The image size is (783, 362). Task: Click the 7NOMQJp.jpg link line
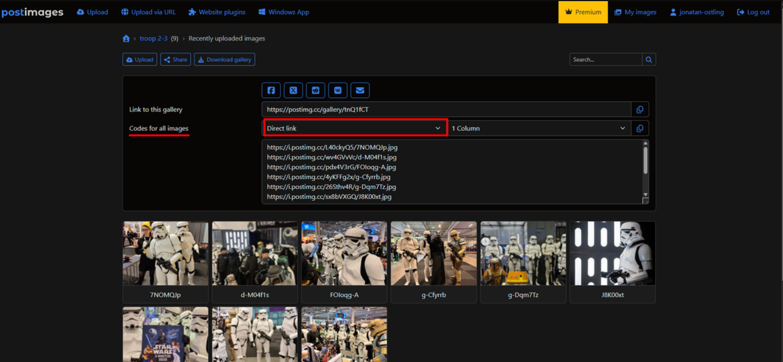coord(332,147)
